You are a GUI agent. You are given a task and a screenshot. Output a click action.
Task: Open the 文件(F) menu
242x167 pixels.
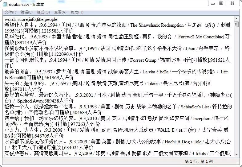(10, 12)
